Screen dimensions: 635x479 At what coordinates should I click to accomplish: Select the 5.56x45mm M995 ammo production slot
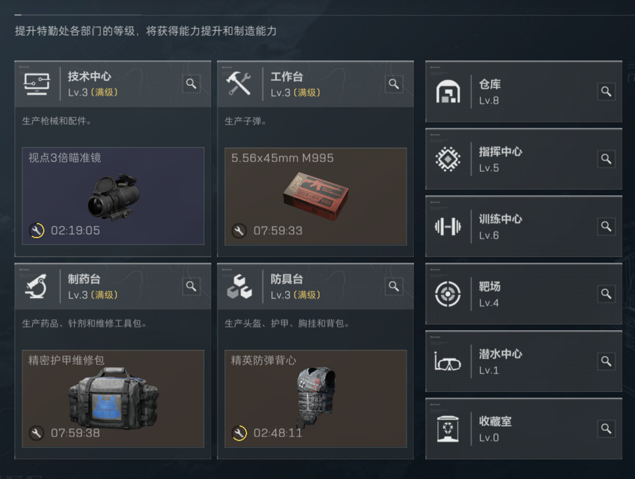tap(316, 197)
